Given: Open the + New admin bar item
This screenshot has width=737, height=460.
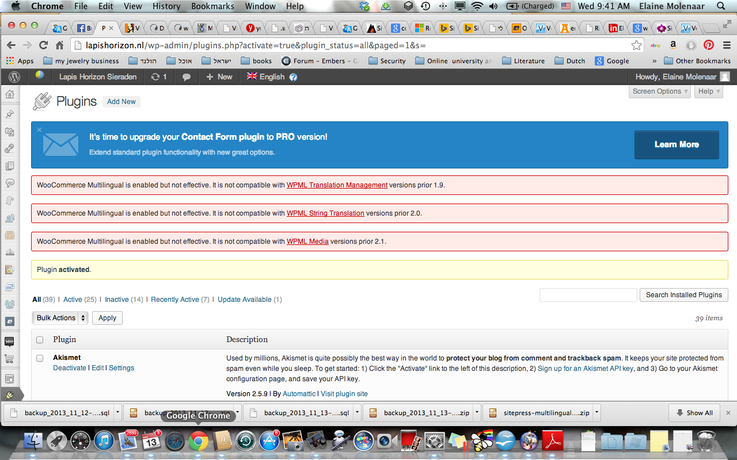Looking at the screenshot, I should pyautogui.click(x=219, y=76).
